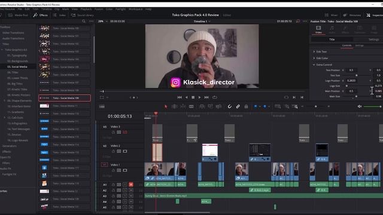Open the Workspace menu
This screenshot has width=383, height=215.
[x=135, y=9]
